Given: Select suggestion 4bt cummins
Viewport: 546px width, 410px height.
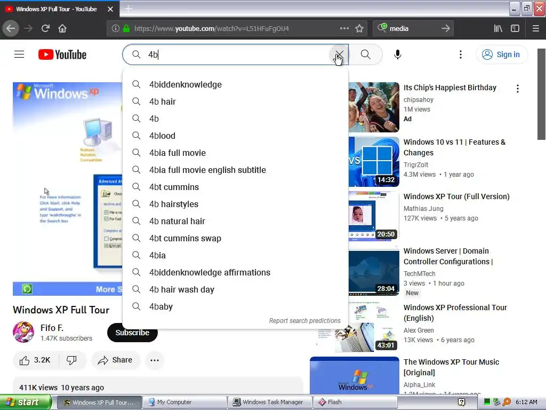Looking at the screenshot, I should [x=235, y=187].
